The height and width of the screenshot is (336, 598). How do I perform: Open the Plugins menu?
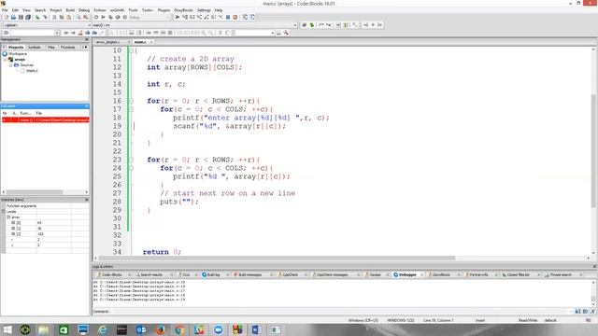(164, 10)
